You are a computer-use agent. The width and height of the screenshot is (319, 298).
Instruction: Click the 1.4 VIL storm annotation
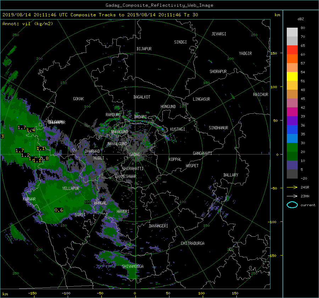click(x=31, y=130)
